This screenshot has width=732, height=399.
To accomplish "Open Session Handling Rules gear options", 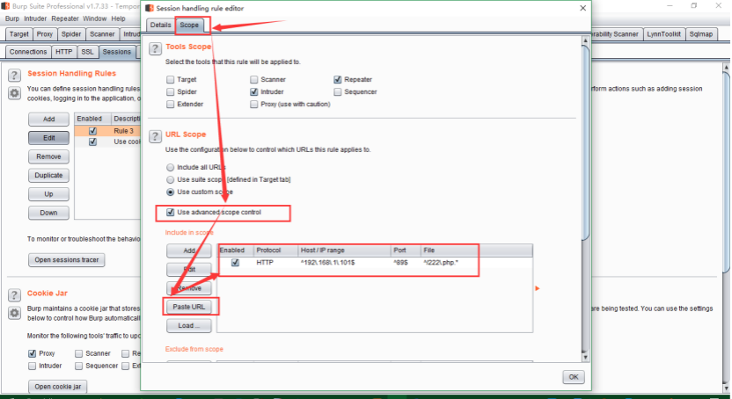I will coord(14,93).
